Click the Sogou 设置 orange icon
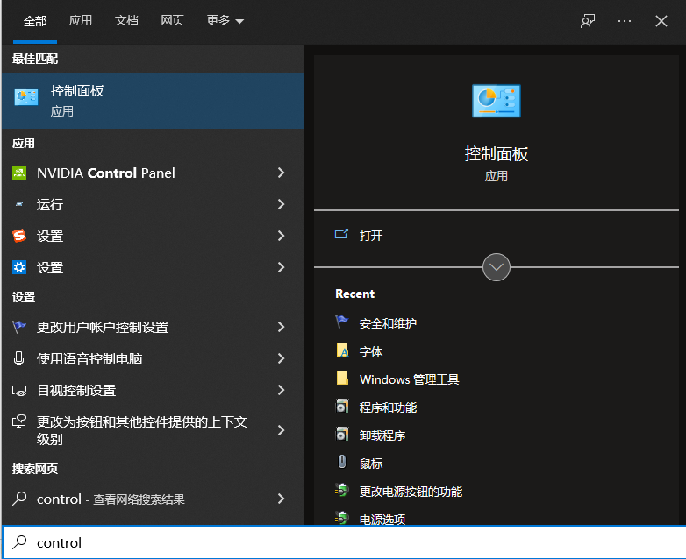686x559 pixels. 19,236
